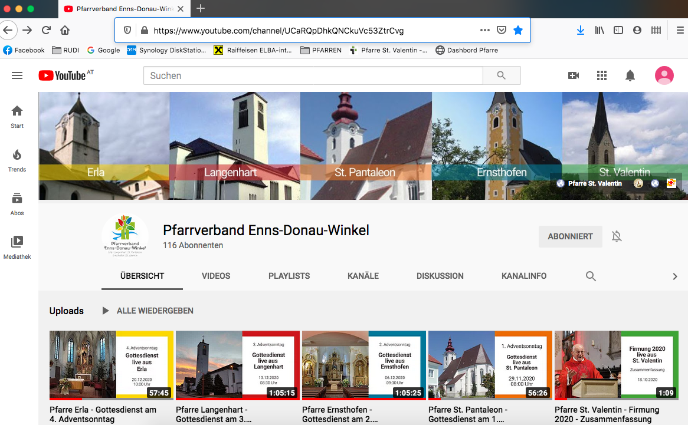Screen dimensions: 688x425
Task: Switch to the PLAYLISTS tab
Action: [289, 276]
